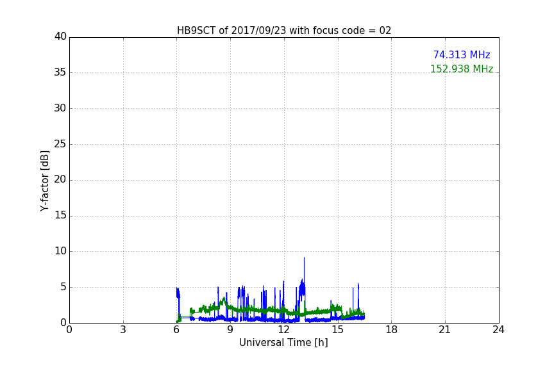Viewport: 554px width, 369px height.
Task: Select the green '152.938 MHz' legend label
Action: 462,69
